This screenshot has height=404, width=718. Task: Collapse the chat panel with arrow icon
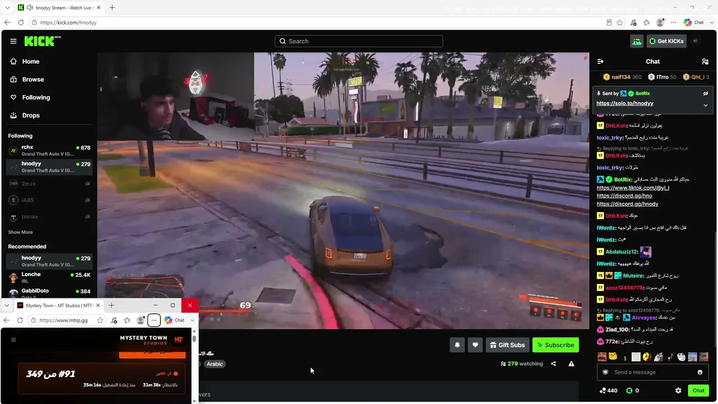point(600,62)
